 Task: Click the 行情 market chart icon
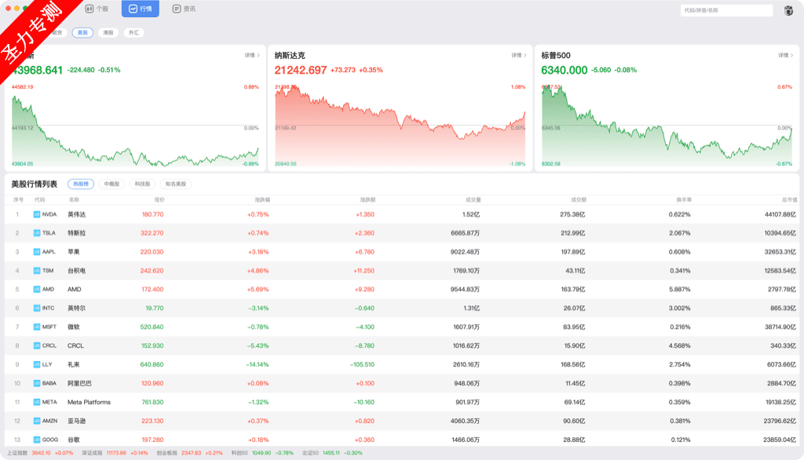(x=133, y=9)
